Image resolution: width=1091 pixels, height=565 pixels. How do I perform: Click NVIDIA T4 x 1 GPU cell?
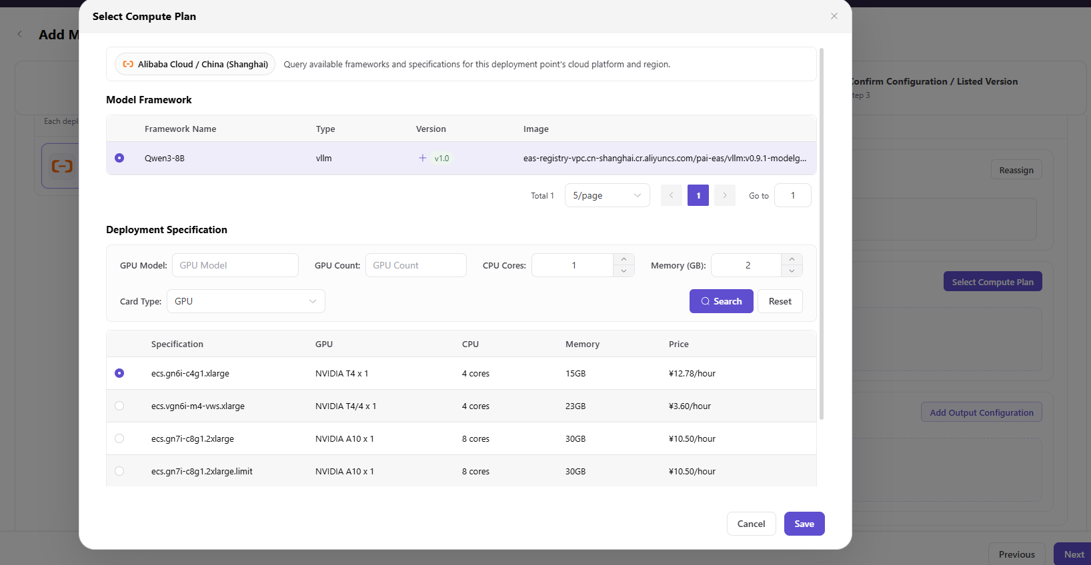[x=341, y=373]
